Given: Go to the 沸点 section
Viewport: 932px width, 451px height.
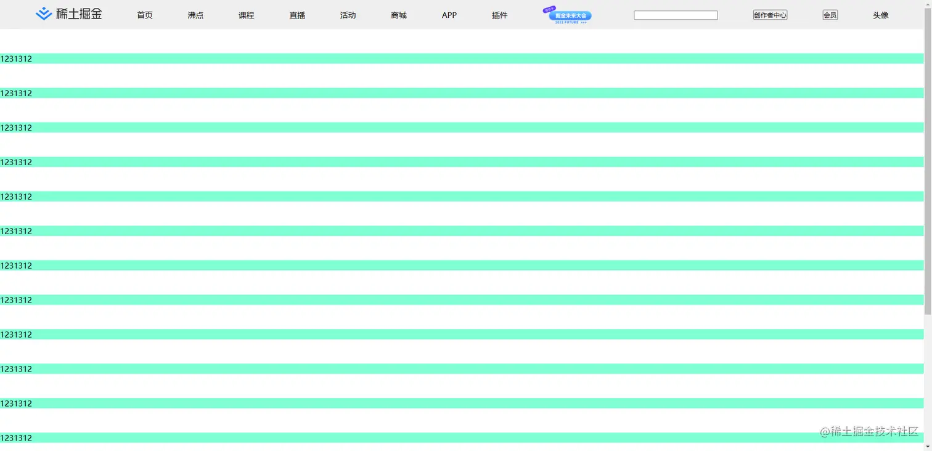Looking at the screenshot, I should coord(195,15).
